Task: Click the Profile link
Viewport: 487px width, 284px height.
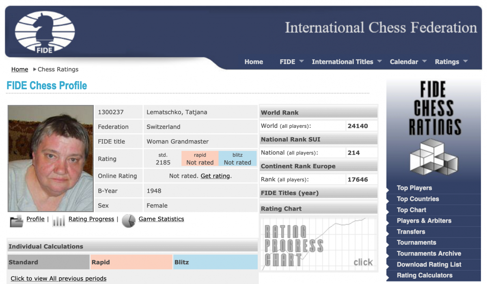Action: (35, 219)
